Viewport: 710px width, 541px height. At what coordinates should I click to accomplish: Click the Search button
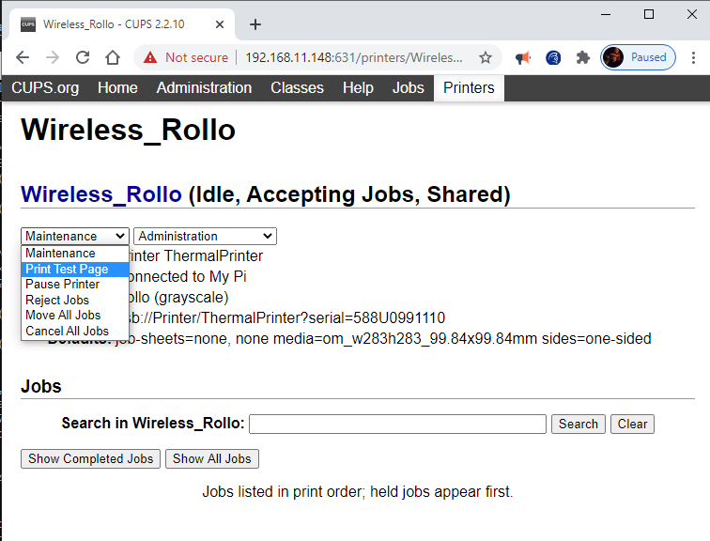579,425
